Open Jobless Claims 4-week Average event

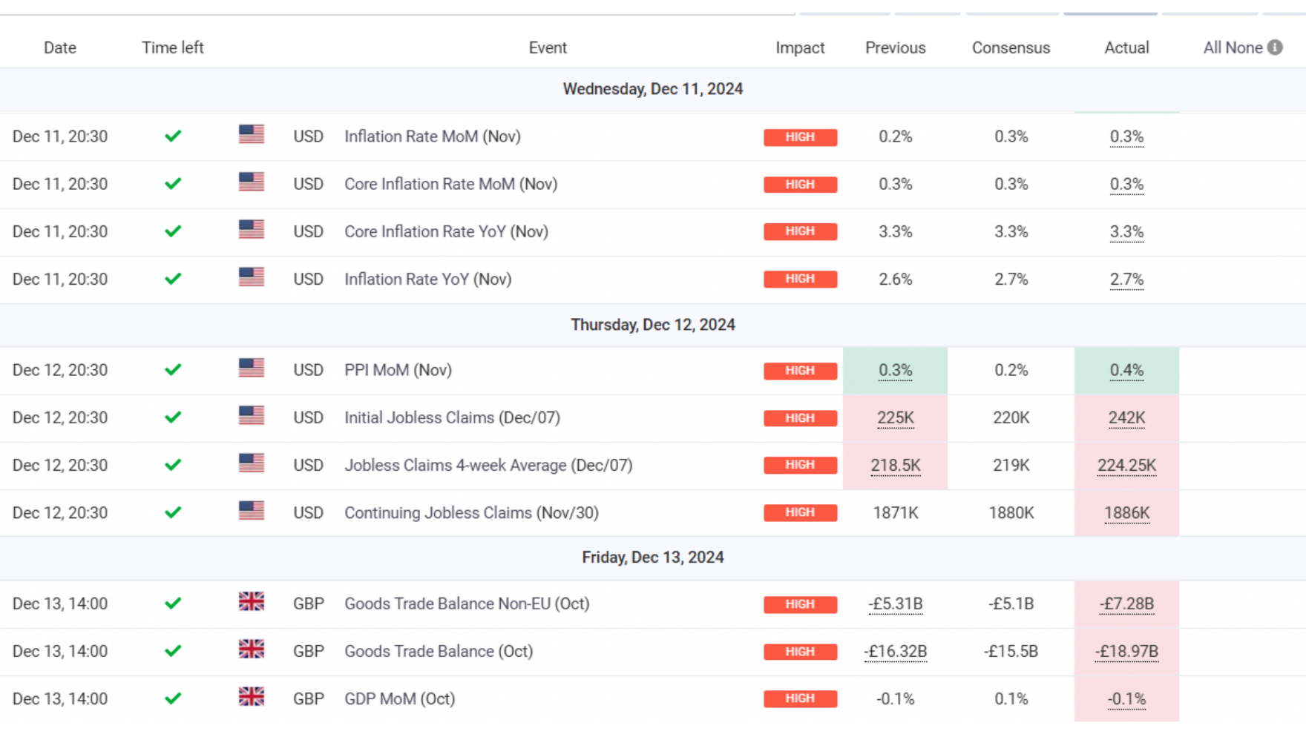click(488, 465)
